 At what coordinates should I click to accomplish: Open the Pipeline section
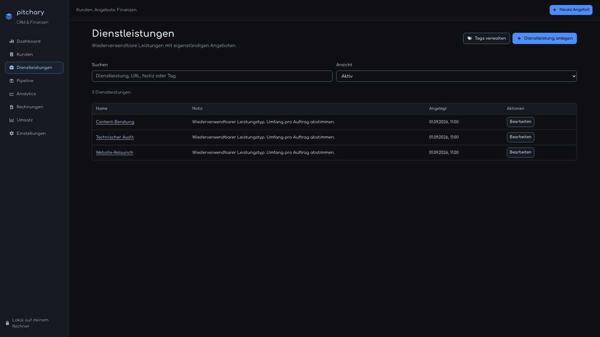pos(34,81)
